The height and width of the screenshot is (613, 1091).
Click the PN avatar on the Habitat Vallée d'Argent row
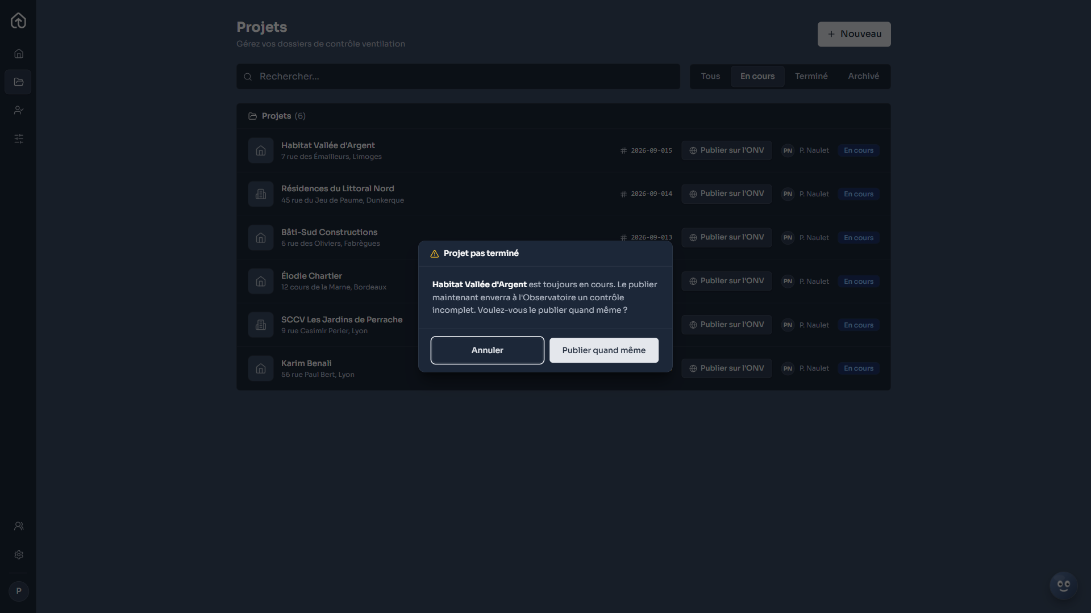pos(788,150)
